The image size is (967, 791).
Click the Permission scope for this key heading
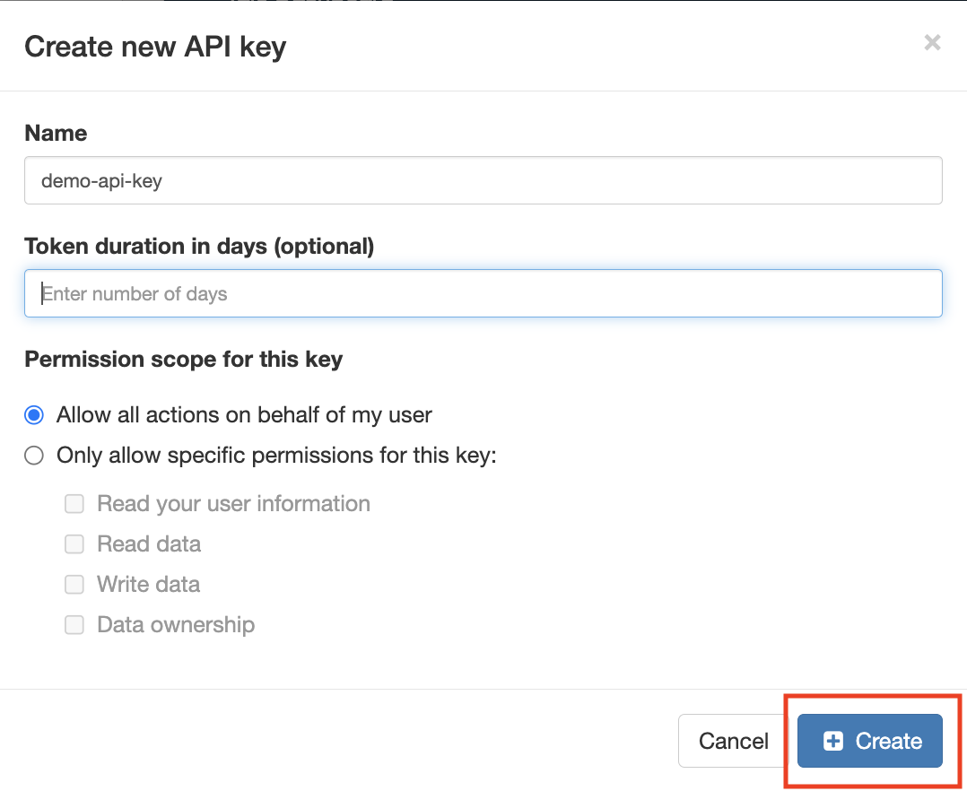[x=183, y=360]
